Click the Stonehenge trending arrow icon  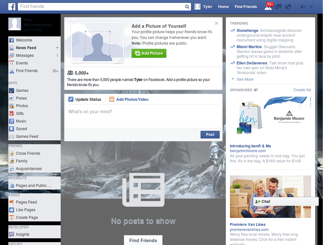click(232, 31)
